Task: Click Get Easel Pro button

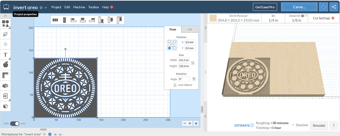Action: click(x=265, y=7)
